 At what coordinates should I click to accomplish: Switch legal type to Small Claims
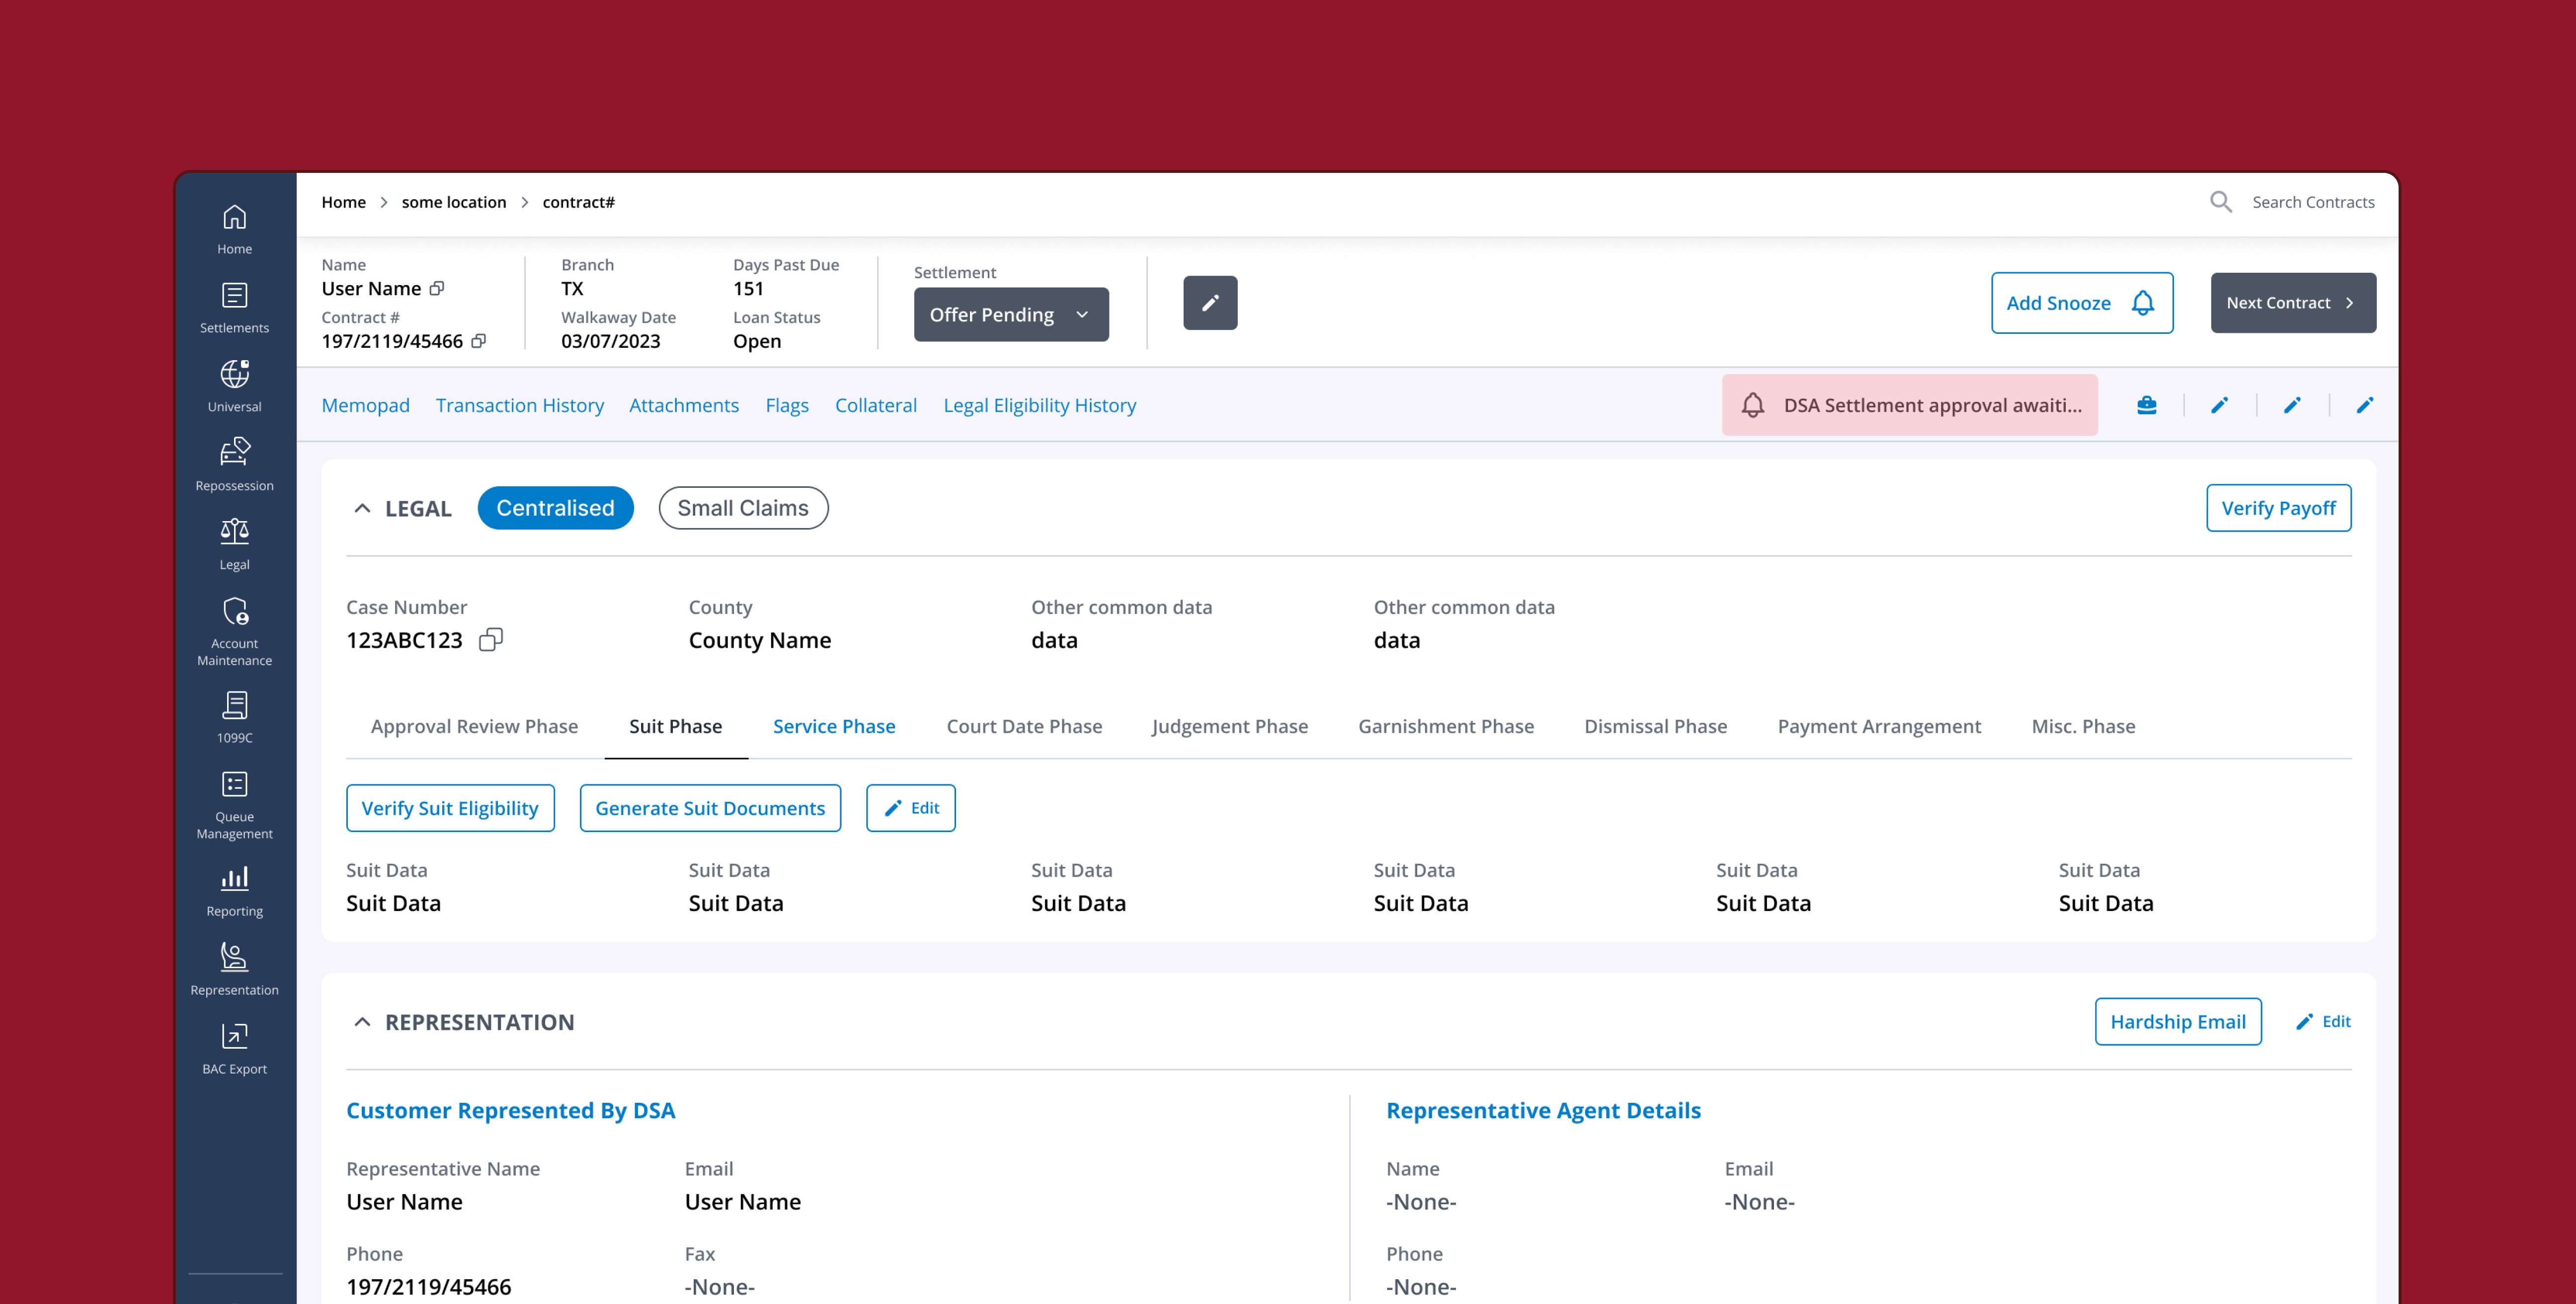743,507
